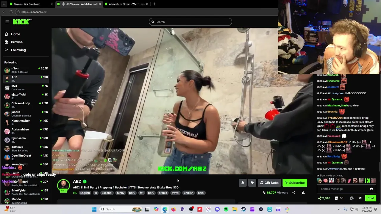This screenshot has height=214, width=381.
Task: Close the ABZ Stream browser tab
Action: tap(100, 4)
